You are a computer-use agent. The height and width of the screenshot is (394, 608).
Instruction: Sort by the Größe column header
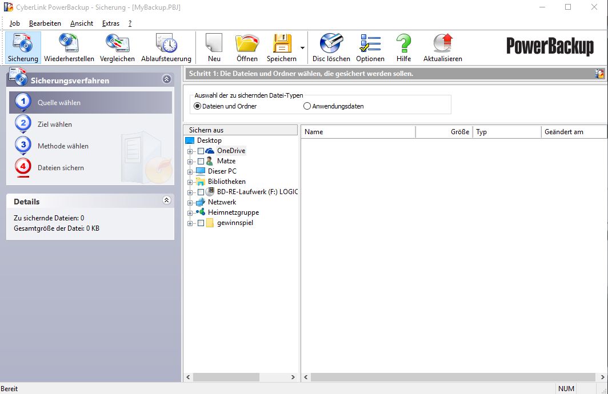pyautogui.click(x=444, y=132)
